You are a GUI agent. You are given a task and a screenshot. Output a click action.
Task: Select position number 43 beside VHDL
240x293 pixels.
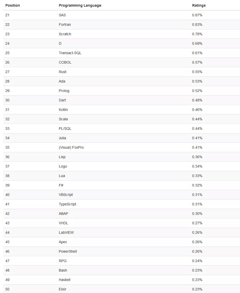click(7, 223)
